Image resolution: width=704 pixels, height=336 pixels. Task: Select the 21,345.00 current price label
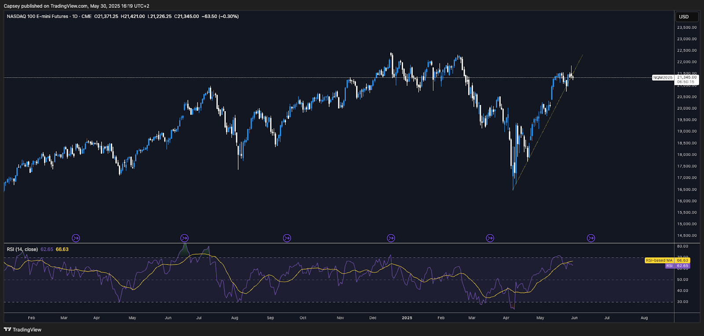coord(687,77)
